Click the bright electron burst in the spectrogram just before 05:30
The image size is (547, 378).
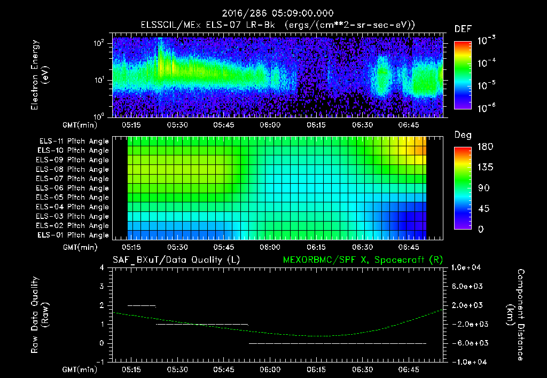[x=161, y=63]
